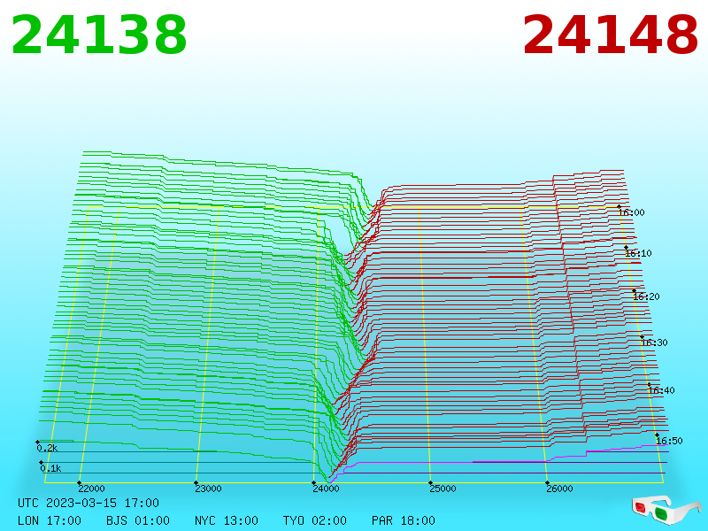Click the LON 17:00 clock
The image size is (708, 531).
[50, 520]
